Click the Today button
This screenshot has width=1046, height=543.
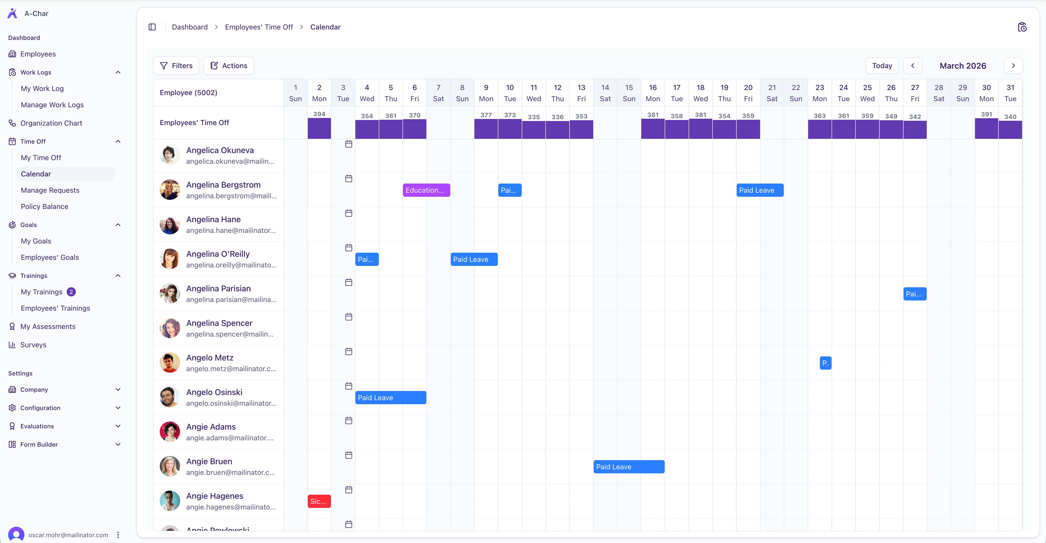882,66
